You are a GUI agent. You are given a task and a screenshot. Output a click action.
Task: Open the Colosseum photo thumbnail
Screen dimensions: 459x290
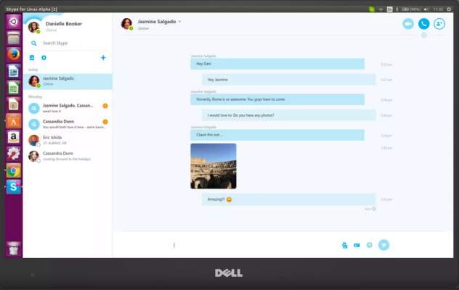214,166
